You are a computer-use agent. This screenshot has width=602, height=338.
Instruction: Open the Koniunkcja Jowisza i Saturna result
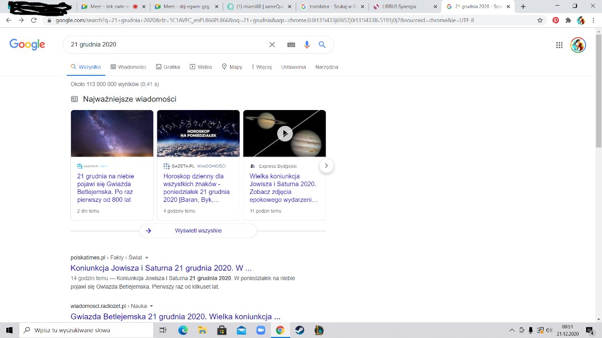click(x=161, y=268)
